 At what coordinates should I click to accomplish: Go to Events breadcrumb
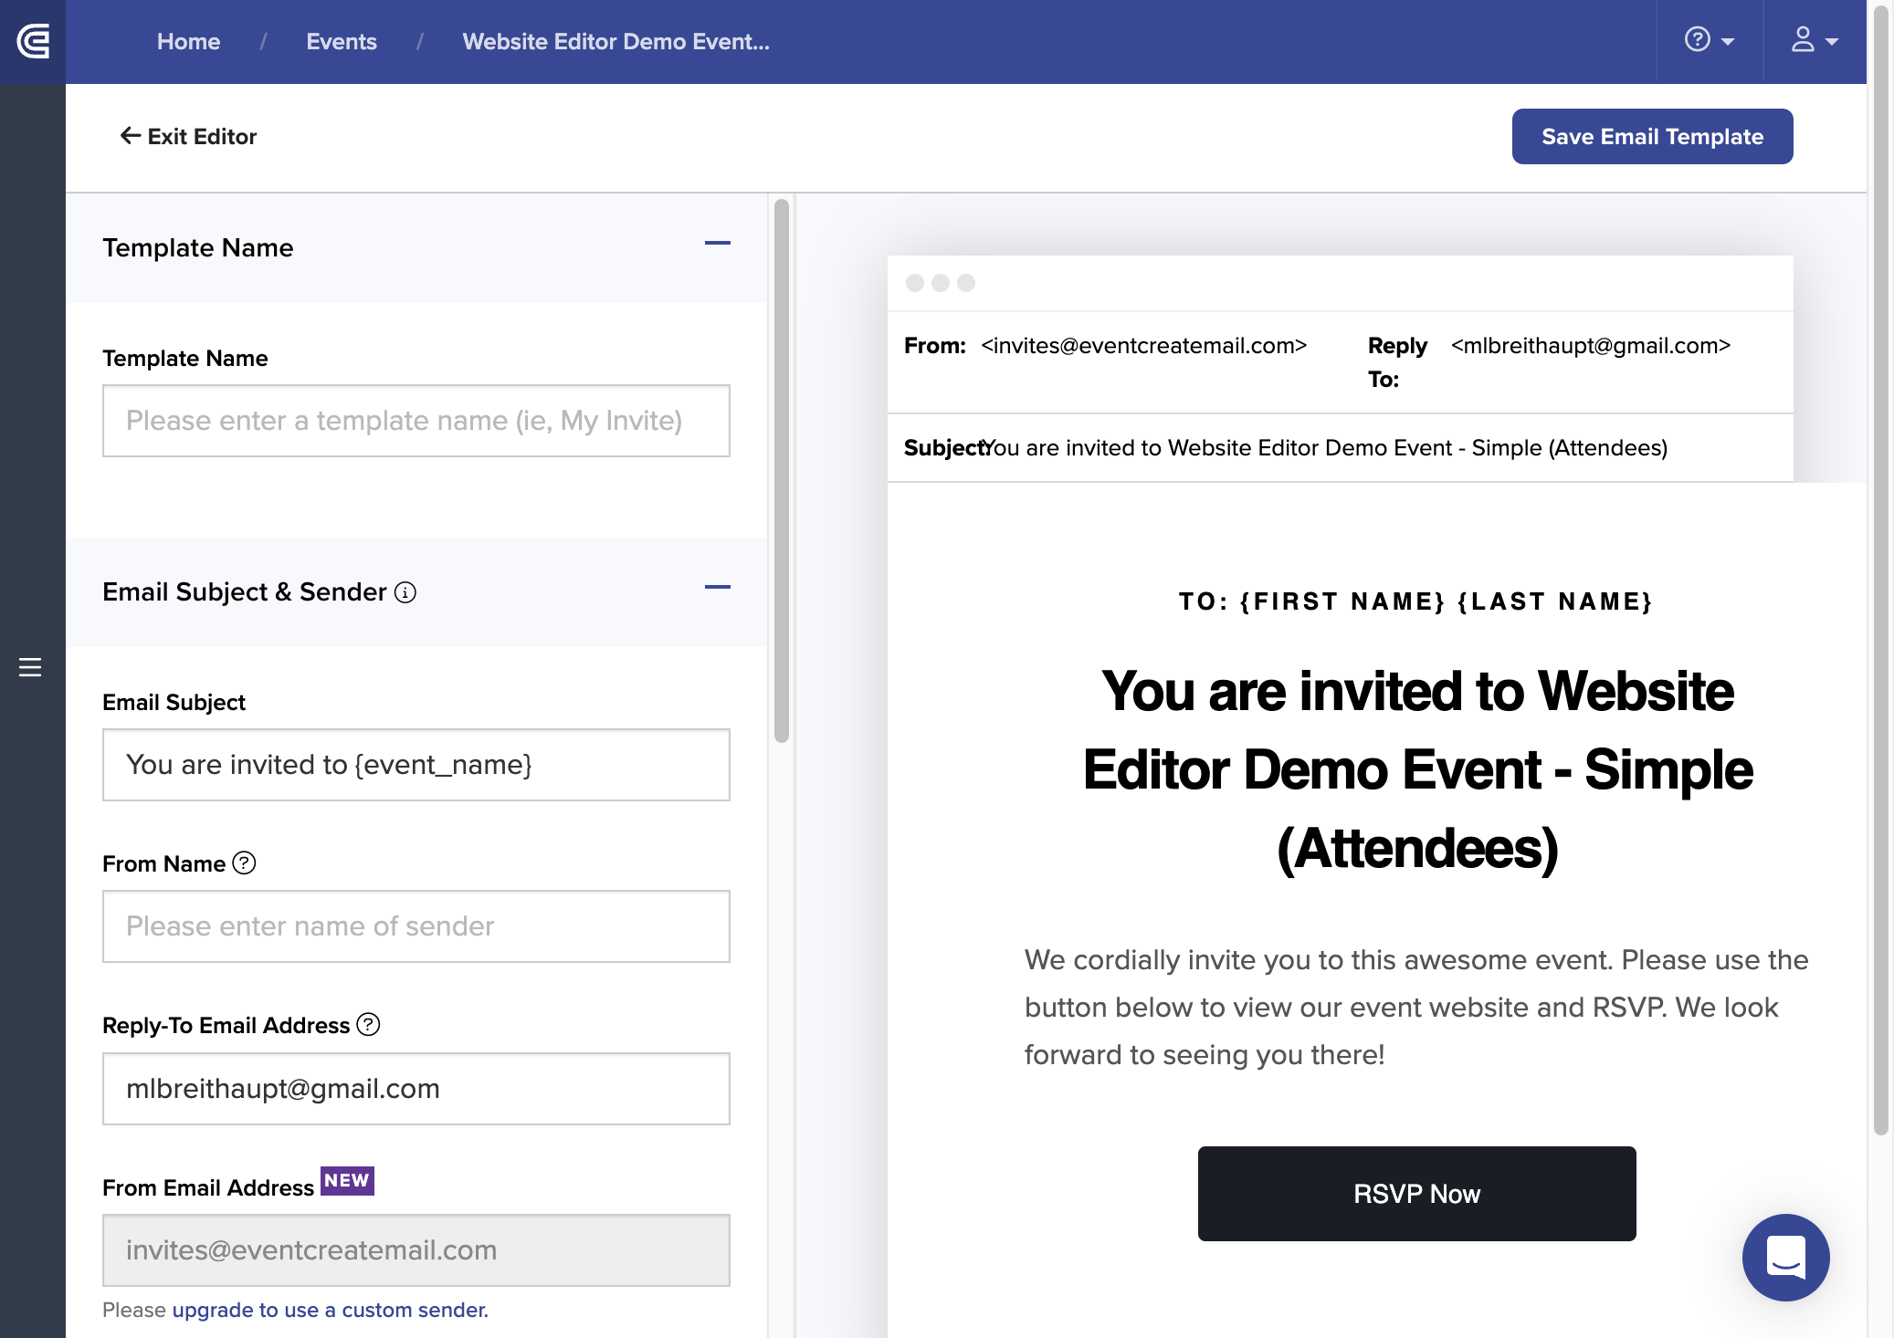pos(342,41)
